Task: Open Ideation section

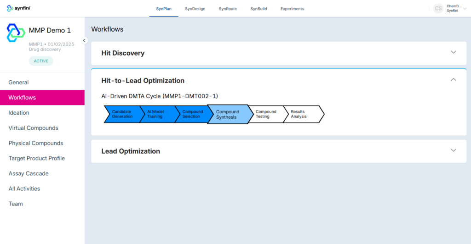Action: point(42,113)
